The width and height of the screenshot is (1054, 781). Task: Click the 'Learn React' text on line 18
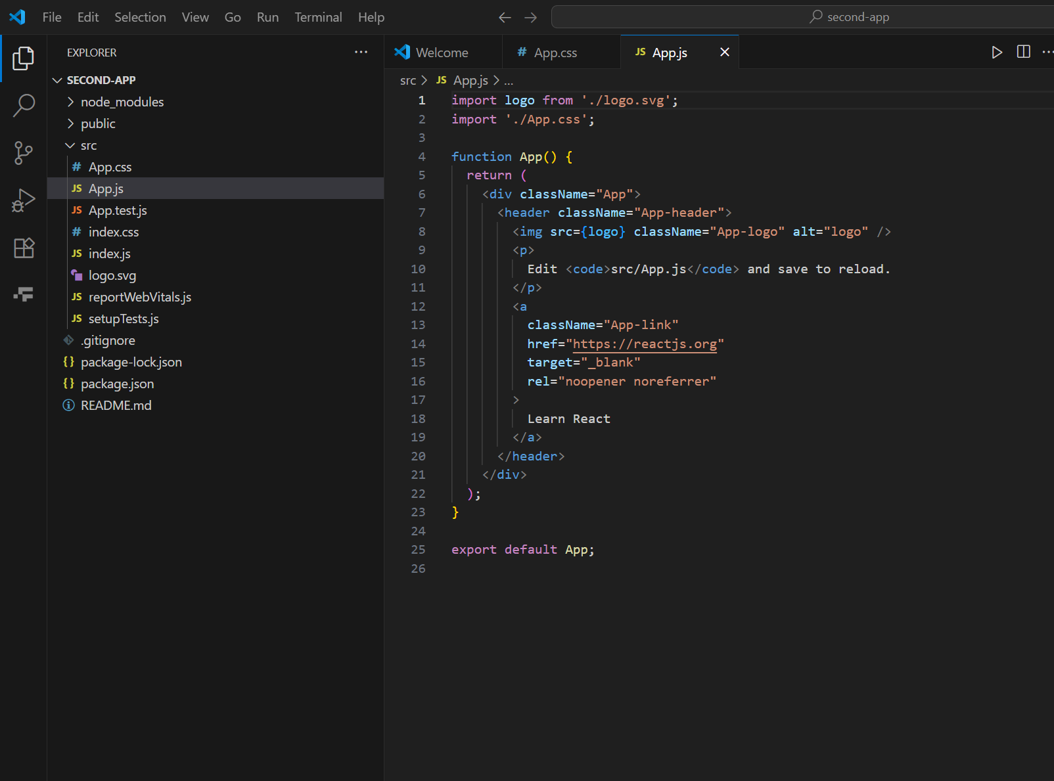569,419
